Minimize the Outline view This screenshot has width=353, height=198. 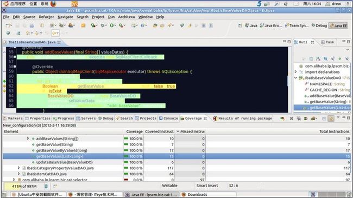click(x=344, y=42)
